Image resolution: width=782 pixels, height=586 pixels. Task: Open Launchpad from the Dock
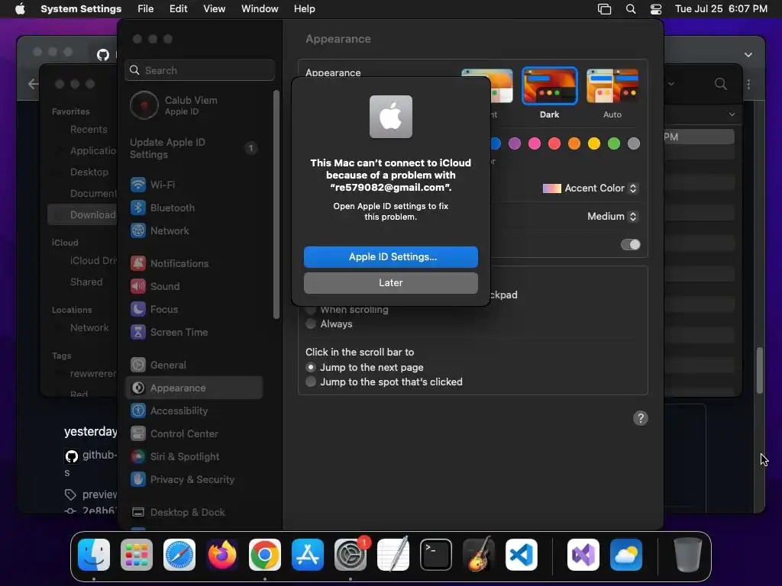(137, 555)
